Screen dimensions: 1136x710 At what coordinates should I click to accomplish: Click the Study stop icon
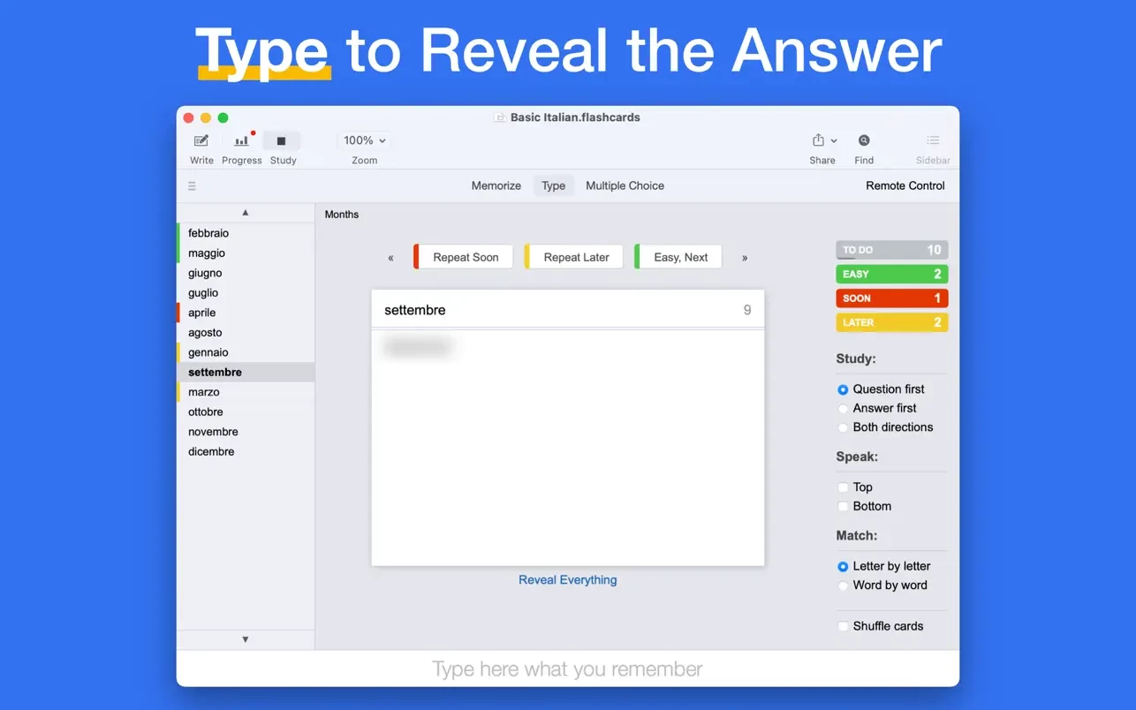coord(282,141)
